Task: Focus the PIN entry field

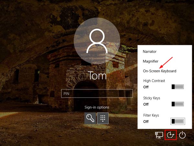Action: click(96, 94)
